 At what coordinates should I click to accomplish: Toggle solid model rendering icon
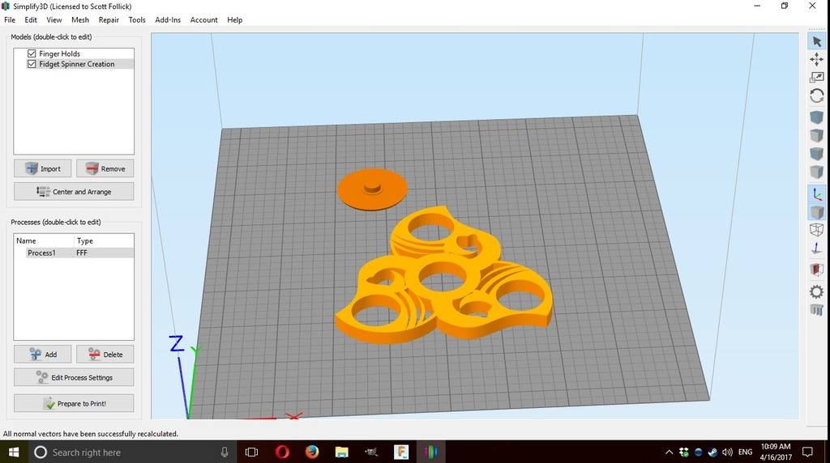click(817, 212)
